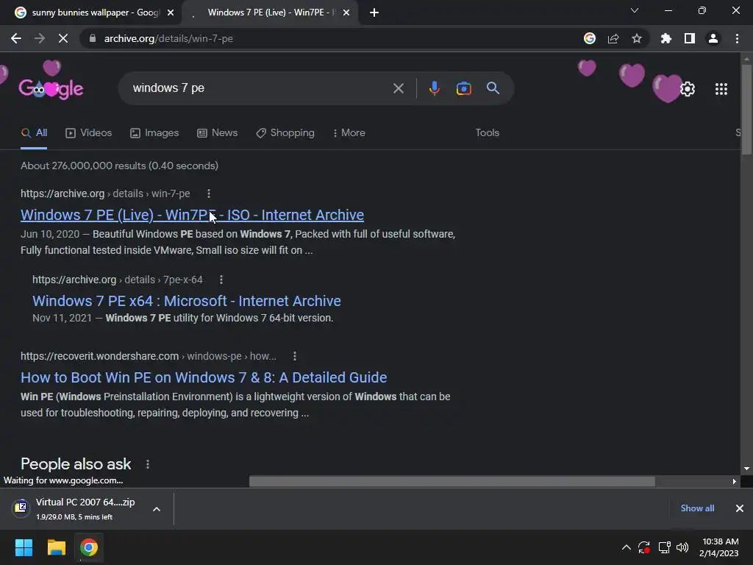Search by image with the camera icon
The width and height of the screenshot is (753, 565).
pyautogui.click(x=463, y=88)
